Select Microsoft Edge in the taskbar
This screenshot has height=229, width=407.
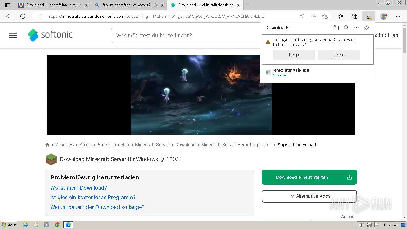(x=68, y=225)
